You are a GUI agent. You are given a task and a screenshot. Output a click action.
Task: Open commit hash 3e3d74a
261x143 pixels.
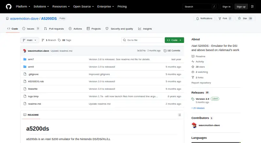pyautogui.click(x=141, y=51)
